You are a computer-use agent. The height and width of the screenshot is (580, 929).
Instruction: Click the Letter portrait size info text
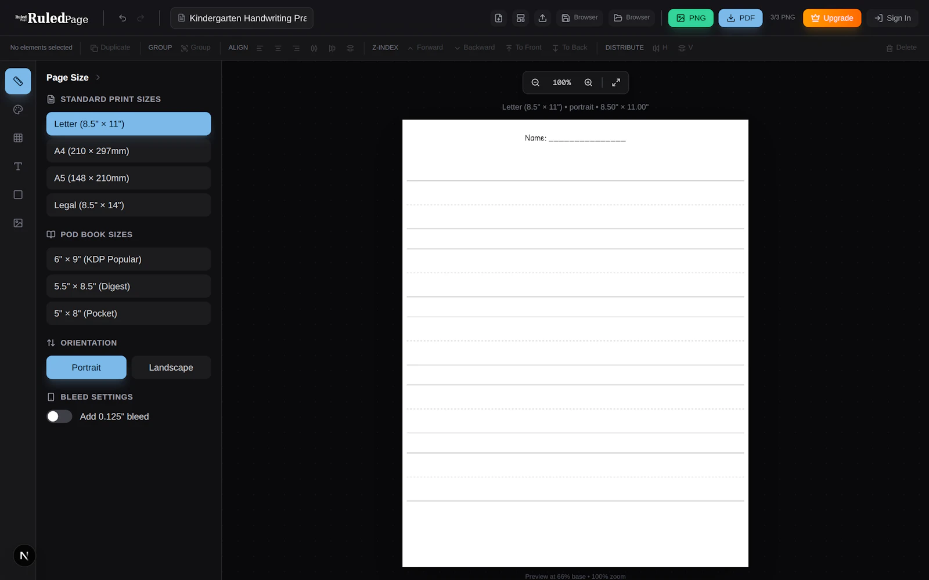pyautogui.click(x=575, y=107)
